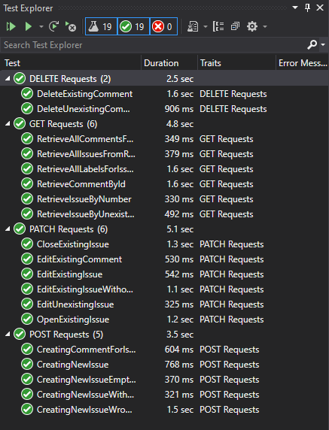Screen dimensions: 329x430
Task: Open the playlist icon
Action: click(193, 26)
